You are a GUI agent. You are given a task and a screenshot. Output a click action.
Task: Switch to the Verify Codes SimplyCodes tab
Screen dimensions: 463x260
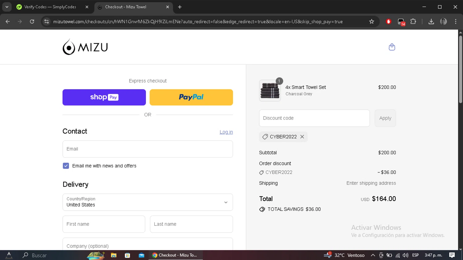pos(50,7)
